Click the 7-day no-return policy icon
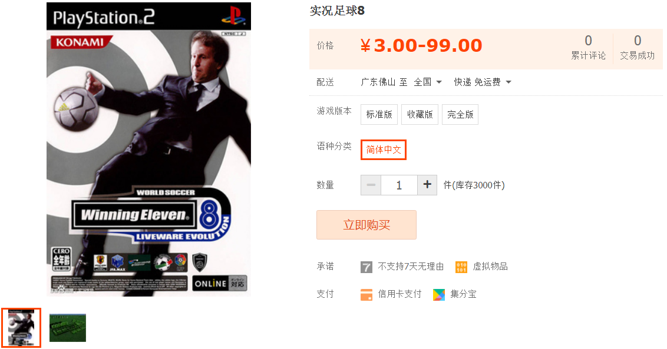667x349 pixels. (366, 267)
